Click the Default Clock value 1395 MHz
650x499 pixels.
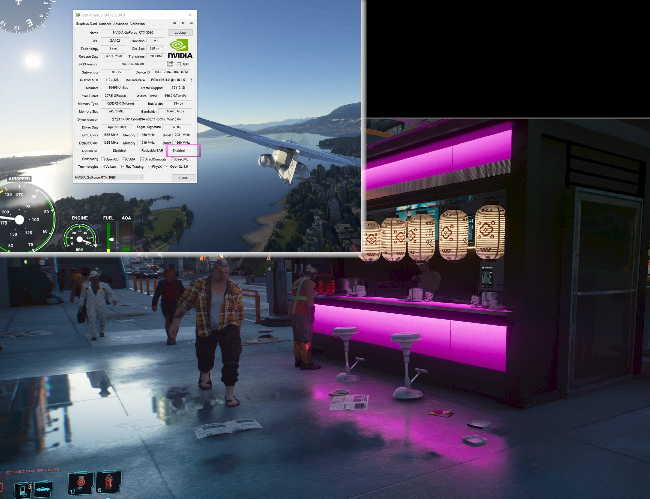pyautogui.click(x=110, y=143)
